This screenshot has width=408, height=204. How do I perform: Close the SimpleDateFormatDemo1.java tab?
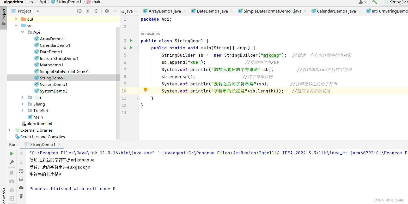305,11
